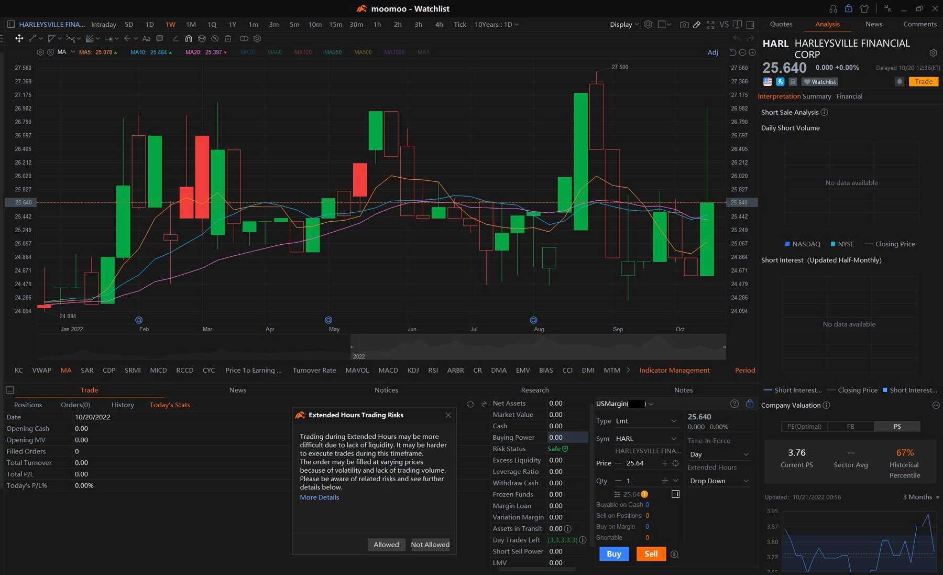Toggle hide drawings crossed-circle icon
The height and width of the screenshot is (575, 943).
coord(215,38)
